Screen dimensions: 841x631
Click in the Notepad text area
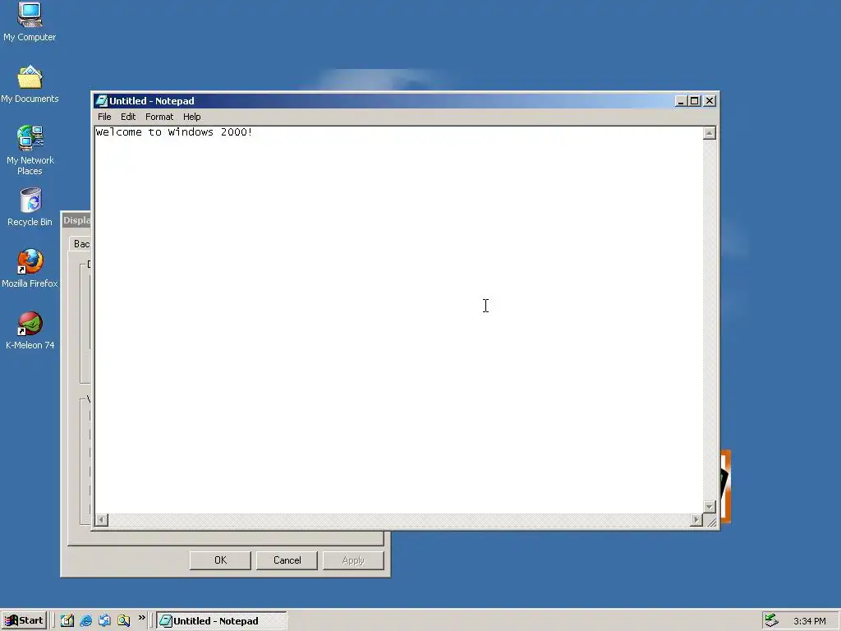[398, 320]
